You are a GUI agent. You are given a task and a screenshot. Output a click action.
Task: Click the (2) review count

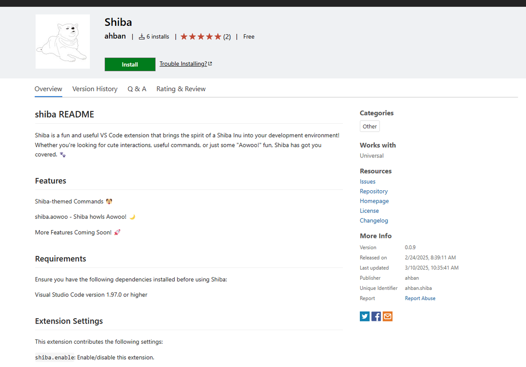[227, 37]
